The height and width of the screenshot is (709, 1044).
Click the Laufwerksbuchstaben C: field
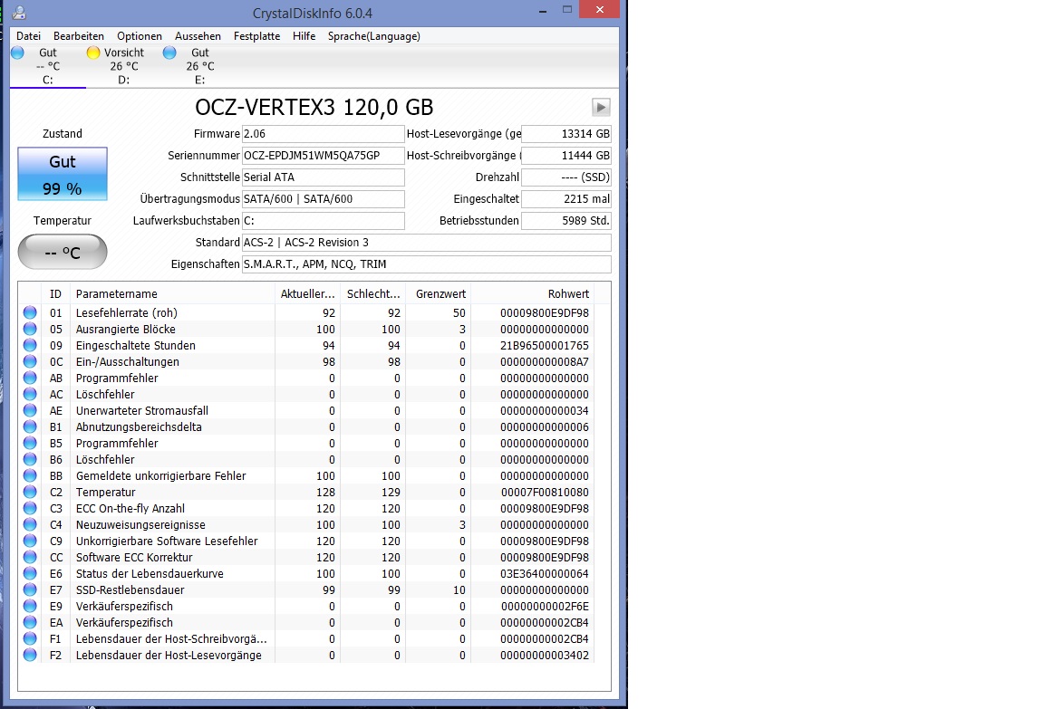click(x=323, y=221)
